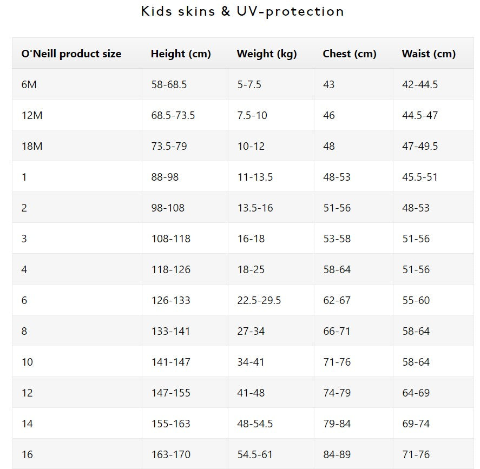Select the 'Chest (cm)' column header
Viewport: 480px width, 469px height.
(x=350, y=54)
